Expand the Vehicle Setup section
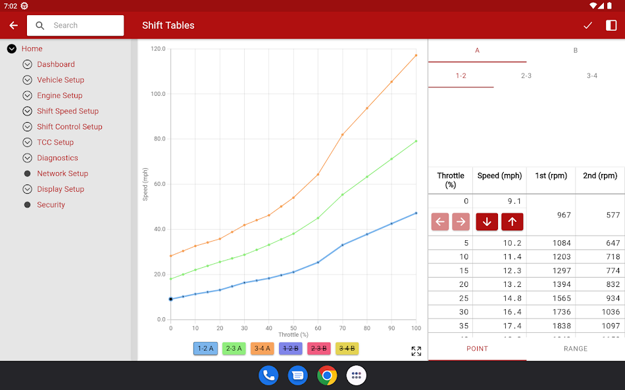The height and width of the screenshot is (390, 625). click(27, 80)
